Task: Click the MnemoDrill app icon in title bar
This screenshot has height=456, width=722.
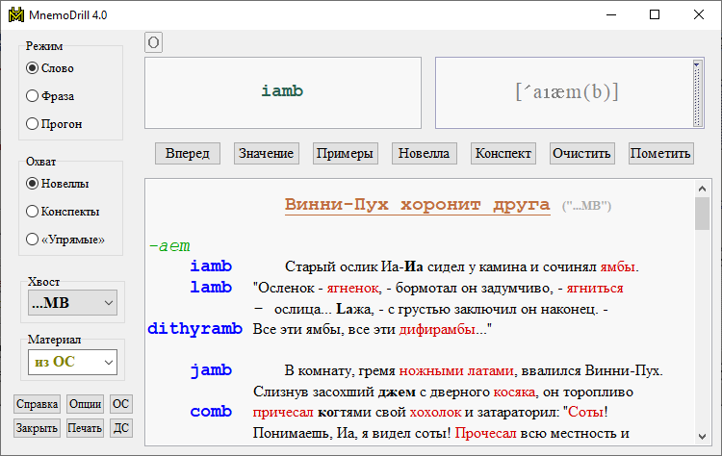Action: click(16, 15)
